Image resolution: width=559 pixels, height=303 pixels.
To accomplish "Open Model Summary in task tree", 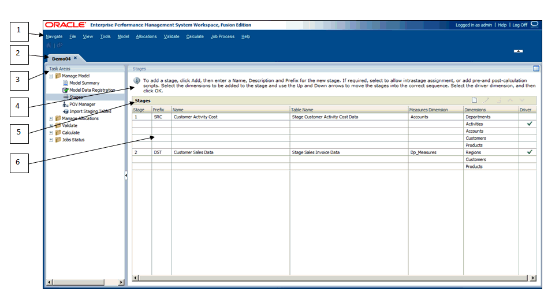I will (84, 83).
